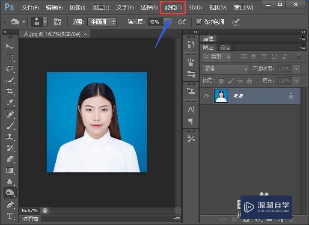Open the Clone Source panel icon
309x225 pixels.
tap(191, 92)
